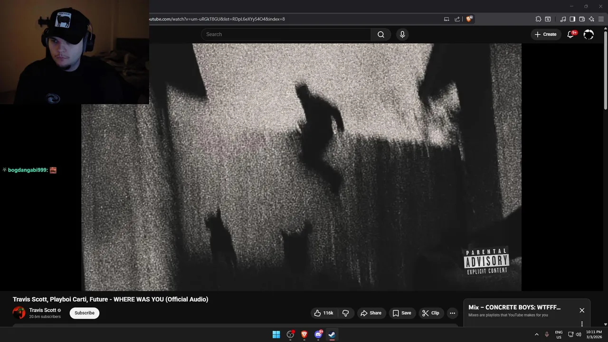Save the video to a playlist
This screenshot has height=342, width=608.
click(401, 313)
